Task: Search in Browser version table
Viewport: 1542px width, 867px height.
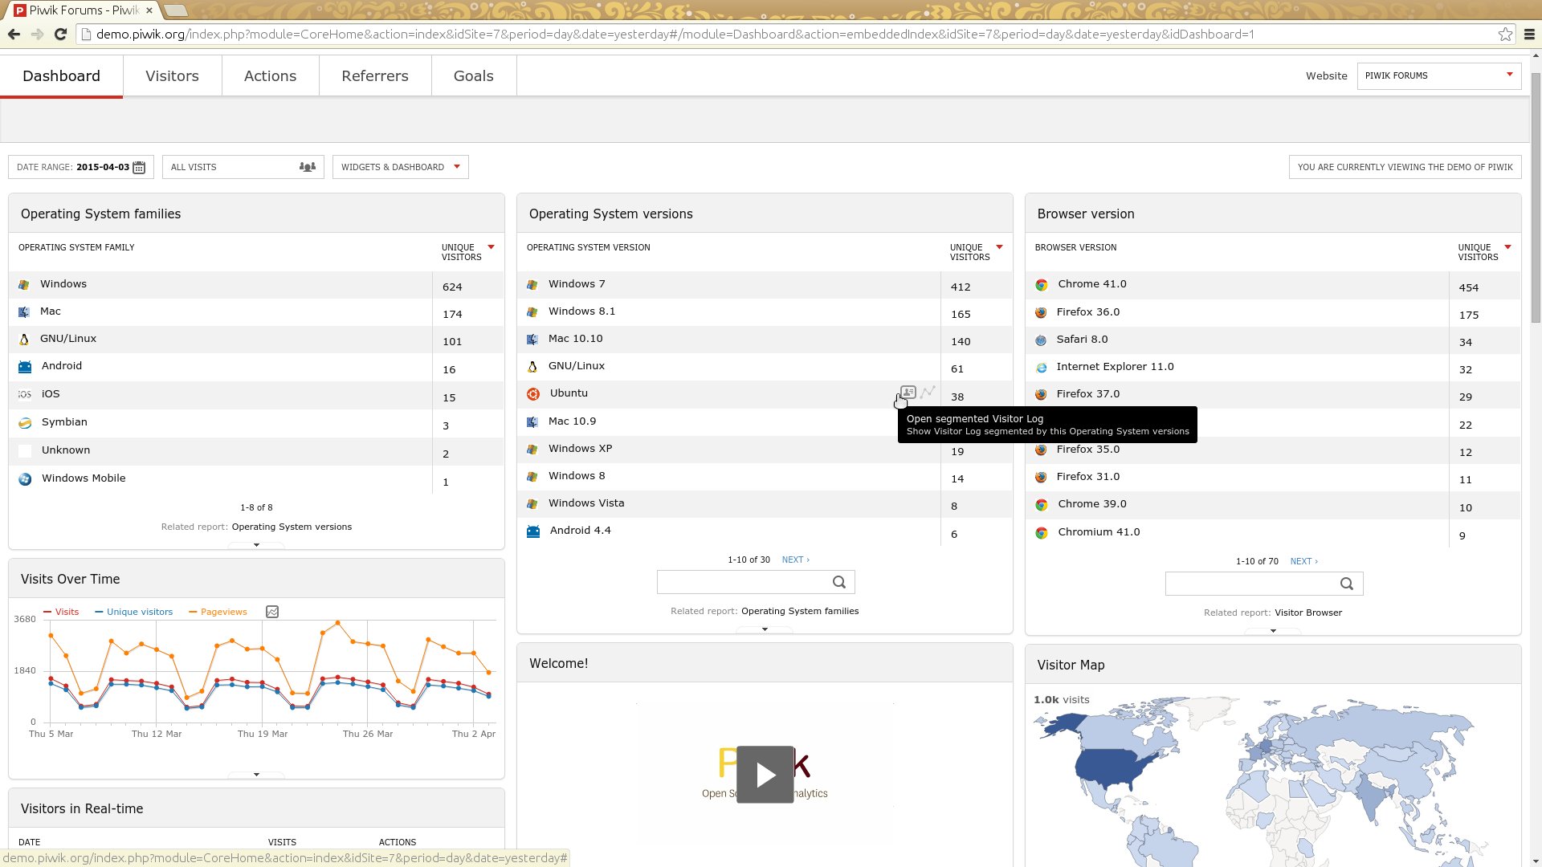Action: [1347, 584]
